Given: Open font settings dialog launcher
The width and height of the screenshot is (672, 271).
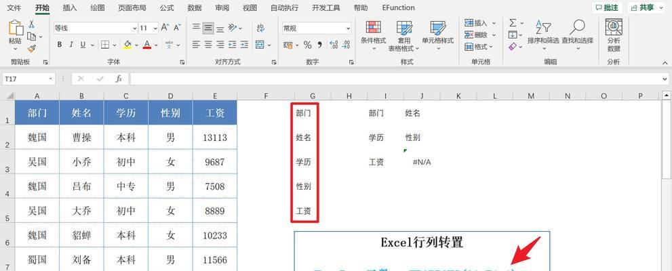Looking at the screenshot, I should click(x=182, y=62).
